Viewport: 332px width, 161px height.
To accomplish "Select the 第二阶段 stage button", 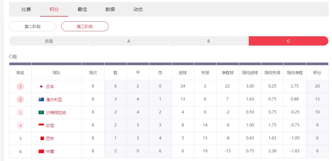I will [33, 26].
